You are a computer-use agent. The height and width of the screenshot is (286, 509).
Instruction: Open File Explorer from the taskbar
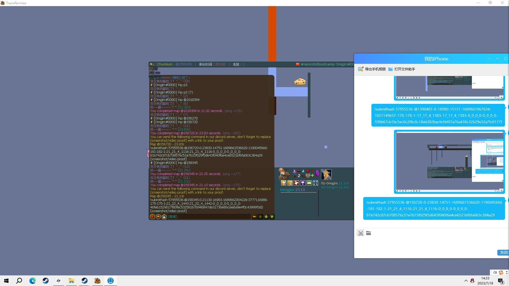tap(71, 281)
